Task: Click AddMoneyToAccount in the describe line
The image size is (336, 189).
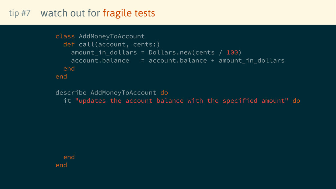Action: click(x=123, y=93)
